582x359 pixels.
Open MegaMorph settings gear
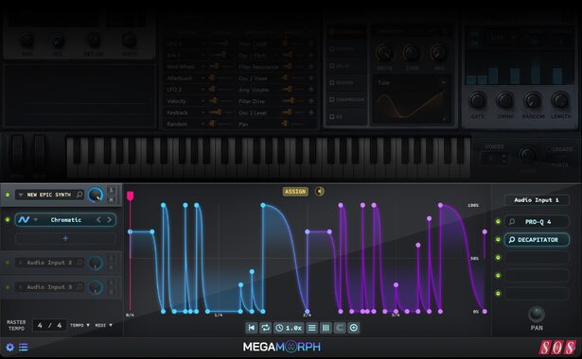pos(10,347)
